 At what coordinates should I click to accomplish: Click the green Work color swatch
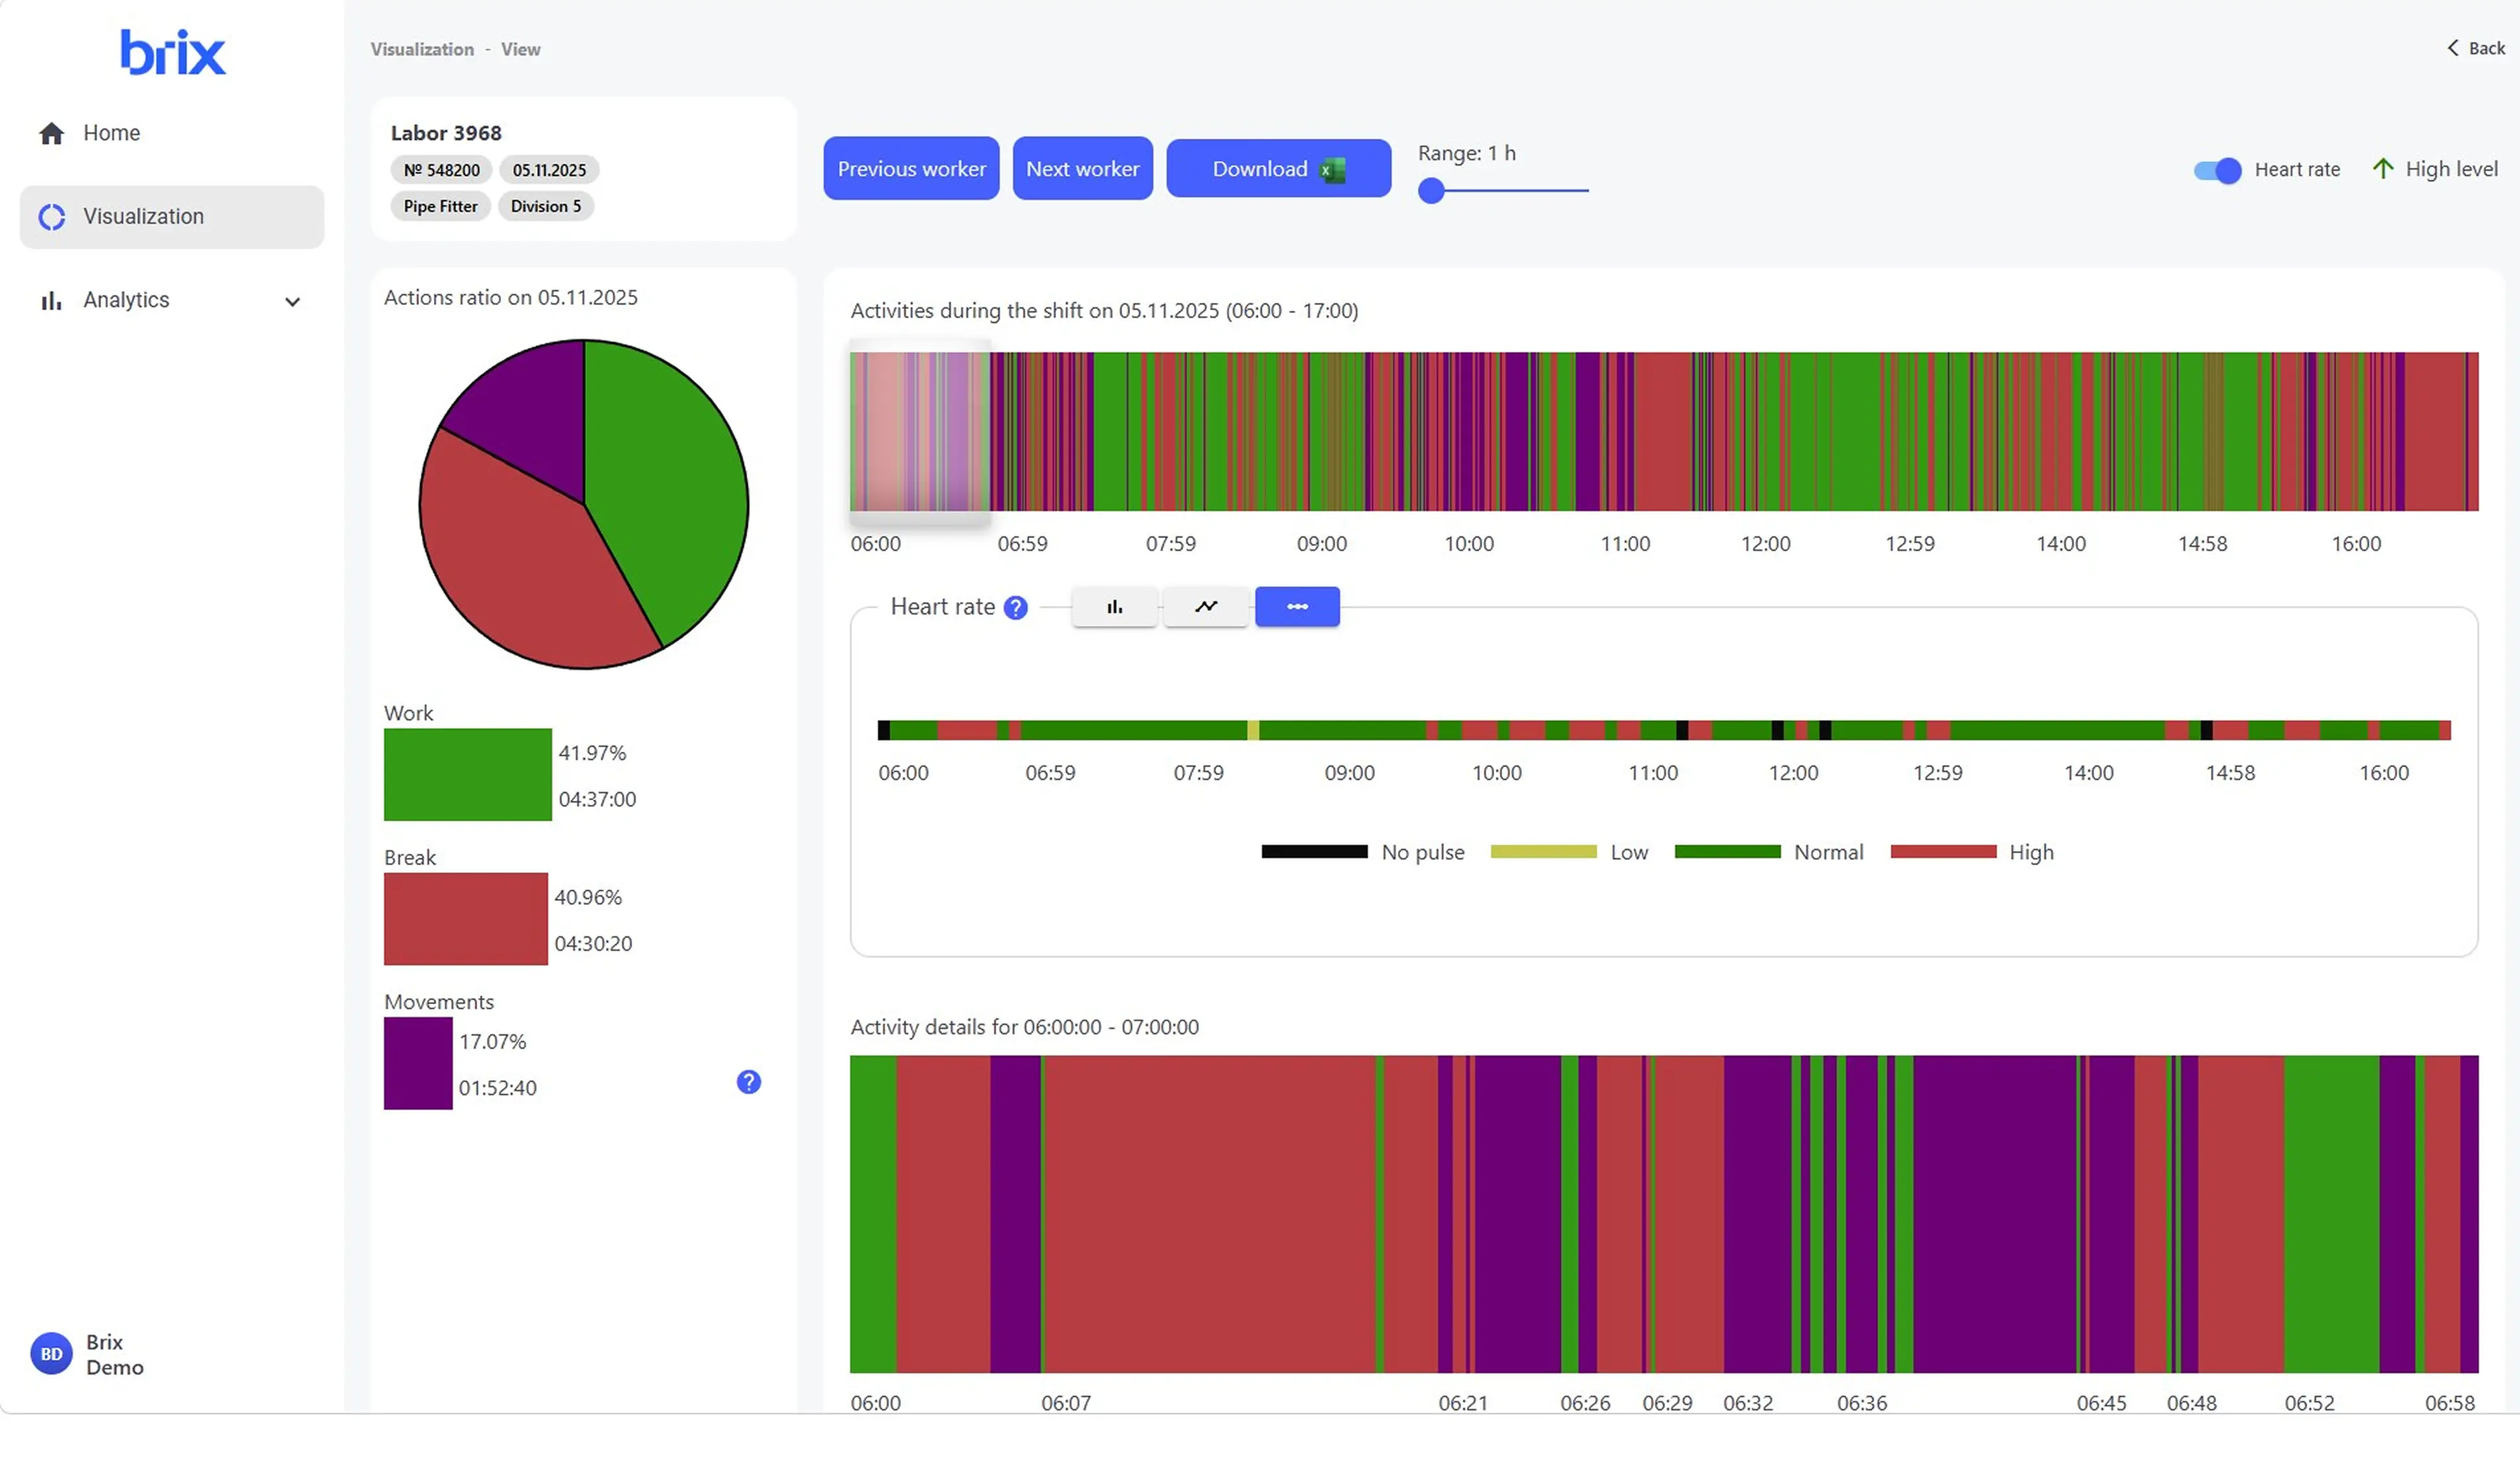tap(468, 775)
